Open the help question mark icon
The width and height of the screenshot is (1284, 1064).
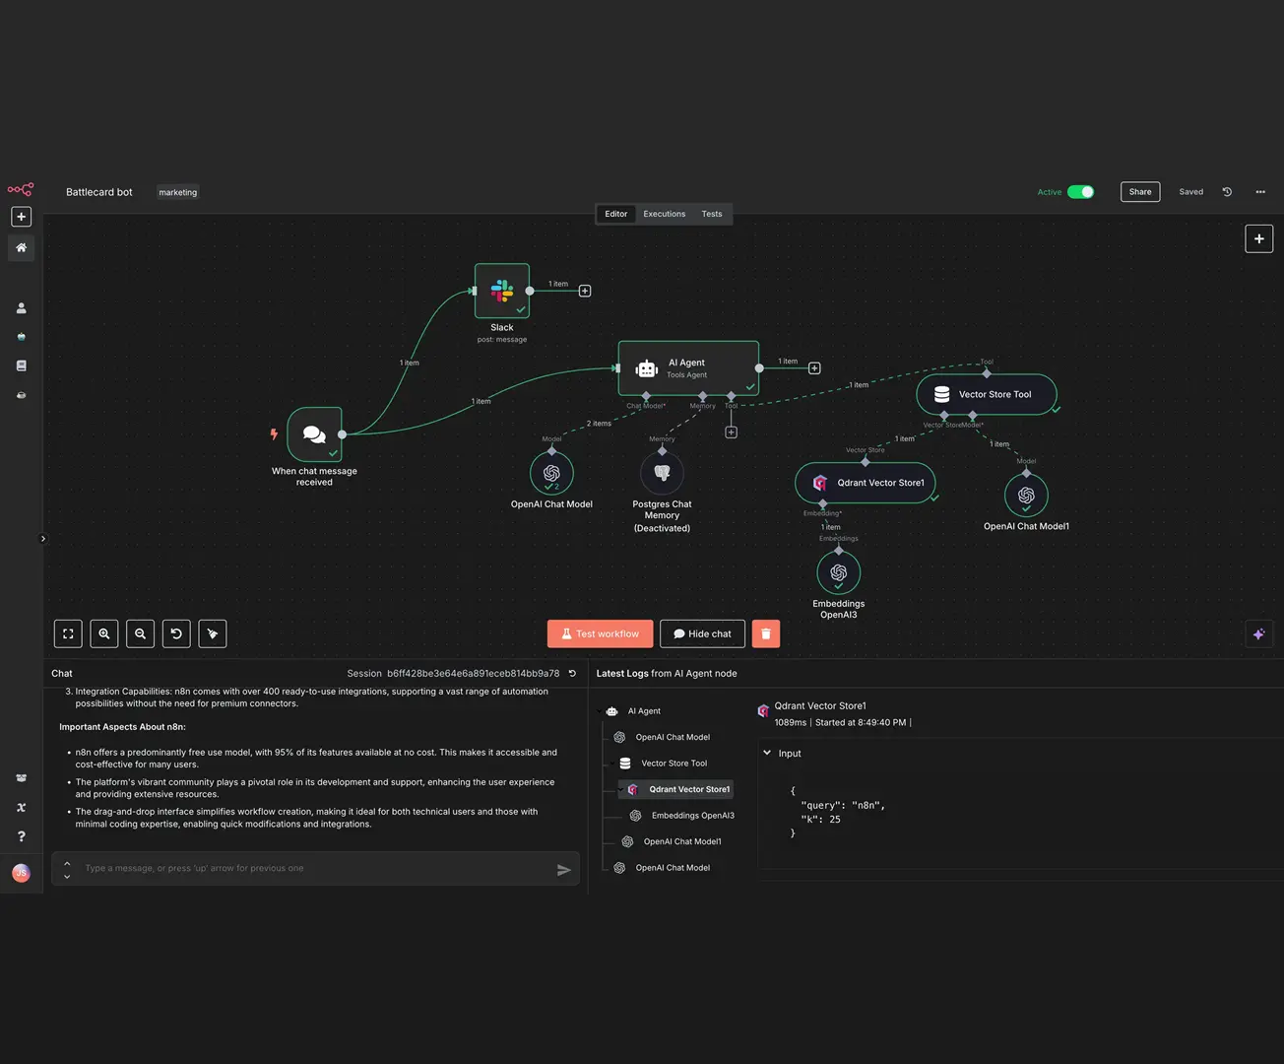click(x=21, y=836)
